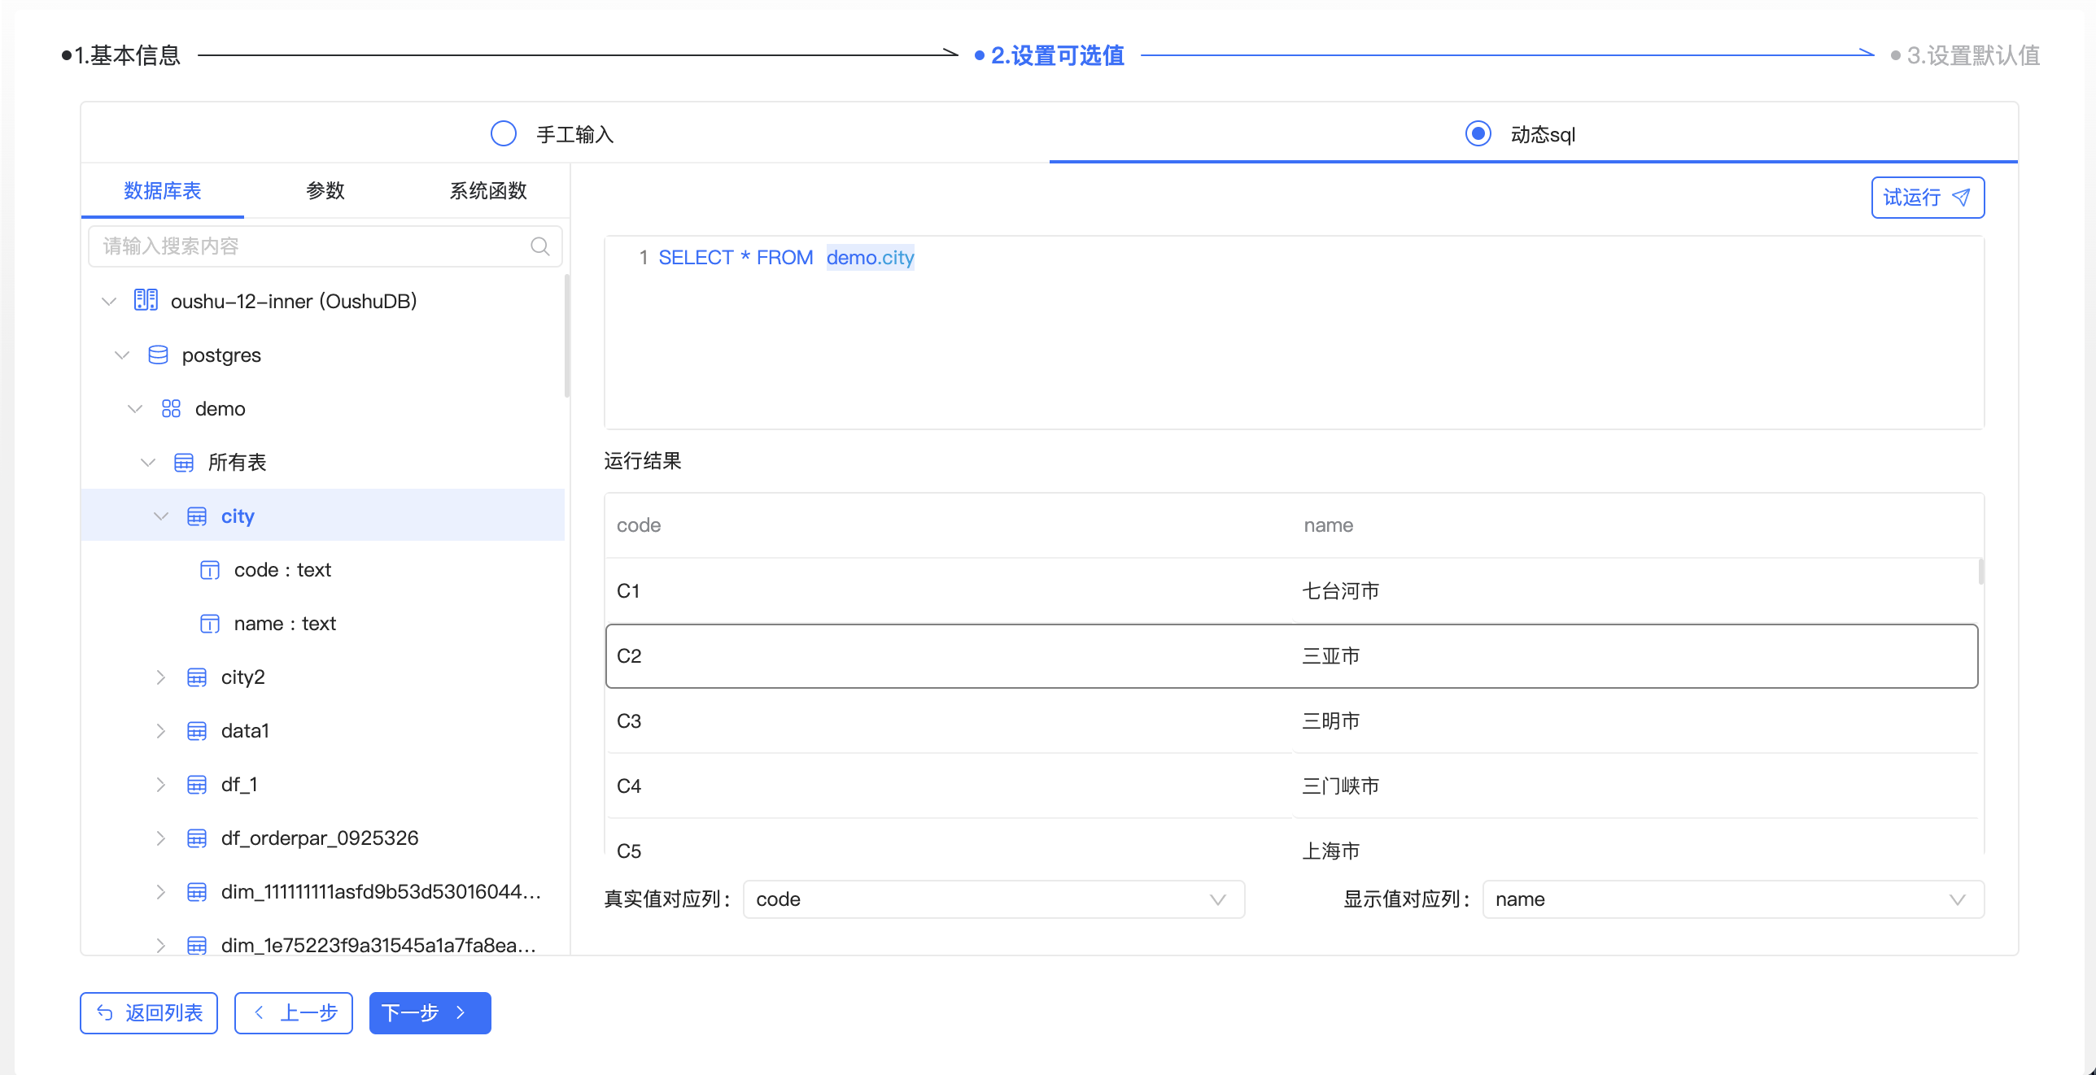This screenshot has width=2096, height=1075.
Task: Click the search magnifier icon
Action: tap(540, 246)
